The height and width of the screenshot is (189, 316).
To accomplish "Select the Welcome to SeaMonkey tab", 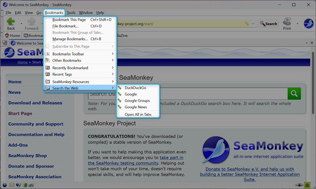I will [27, 43].
